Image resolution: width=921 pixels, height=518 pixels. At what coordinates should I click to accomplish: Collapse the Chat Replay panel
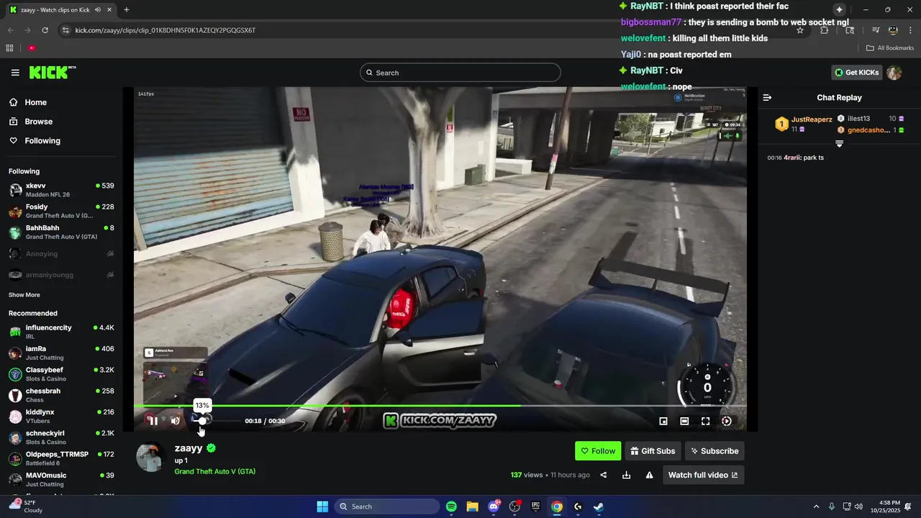(767, 98)
